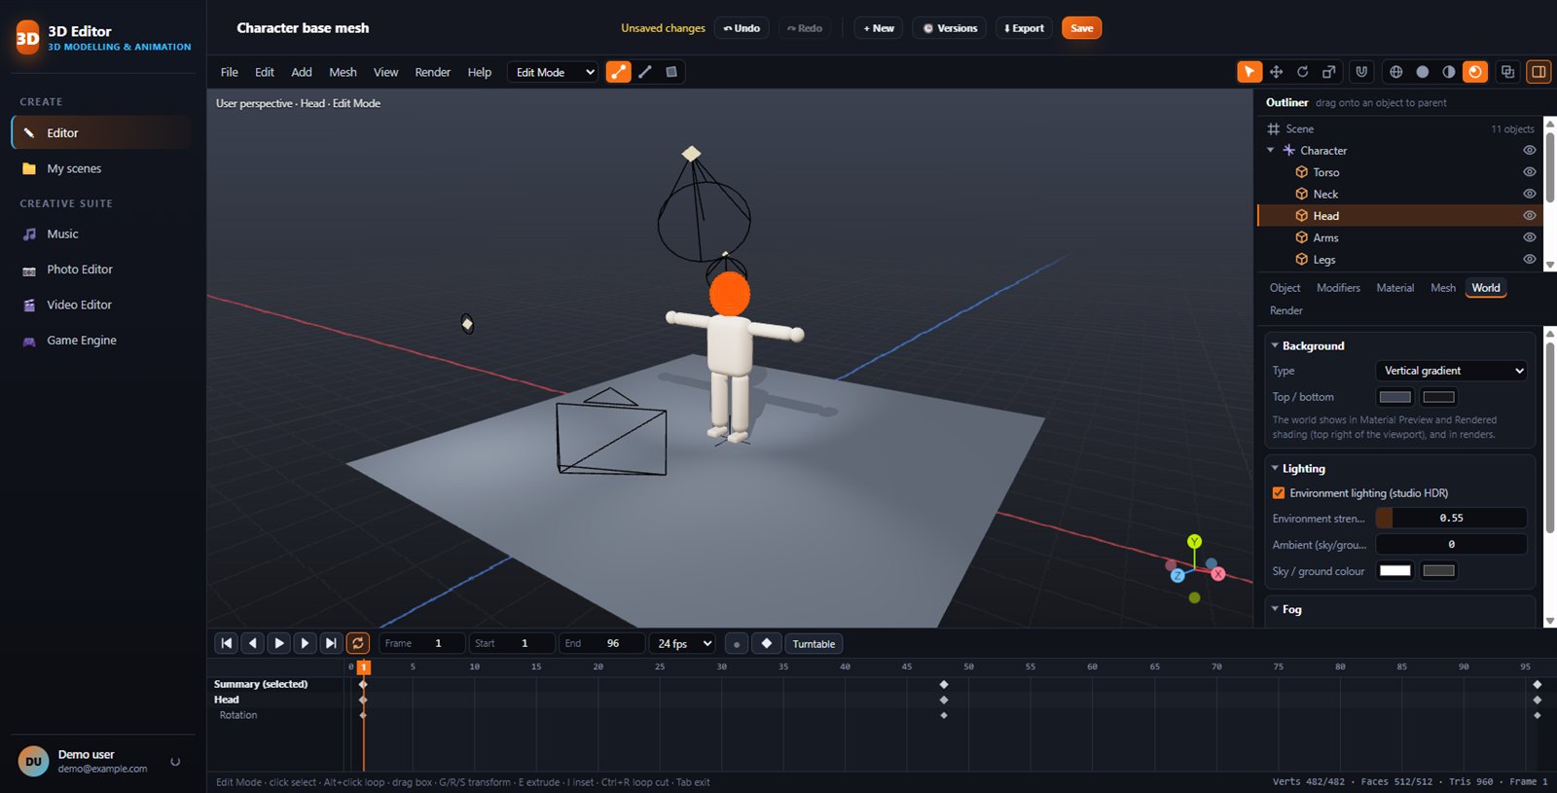
Task: Insert keyframe with diamond button
Action: click(x=767, y=643)
